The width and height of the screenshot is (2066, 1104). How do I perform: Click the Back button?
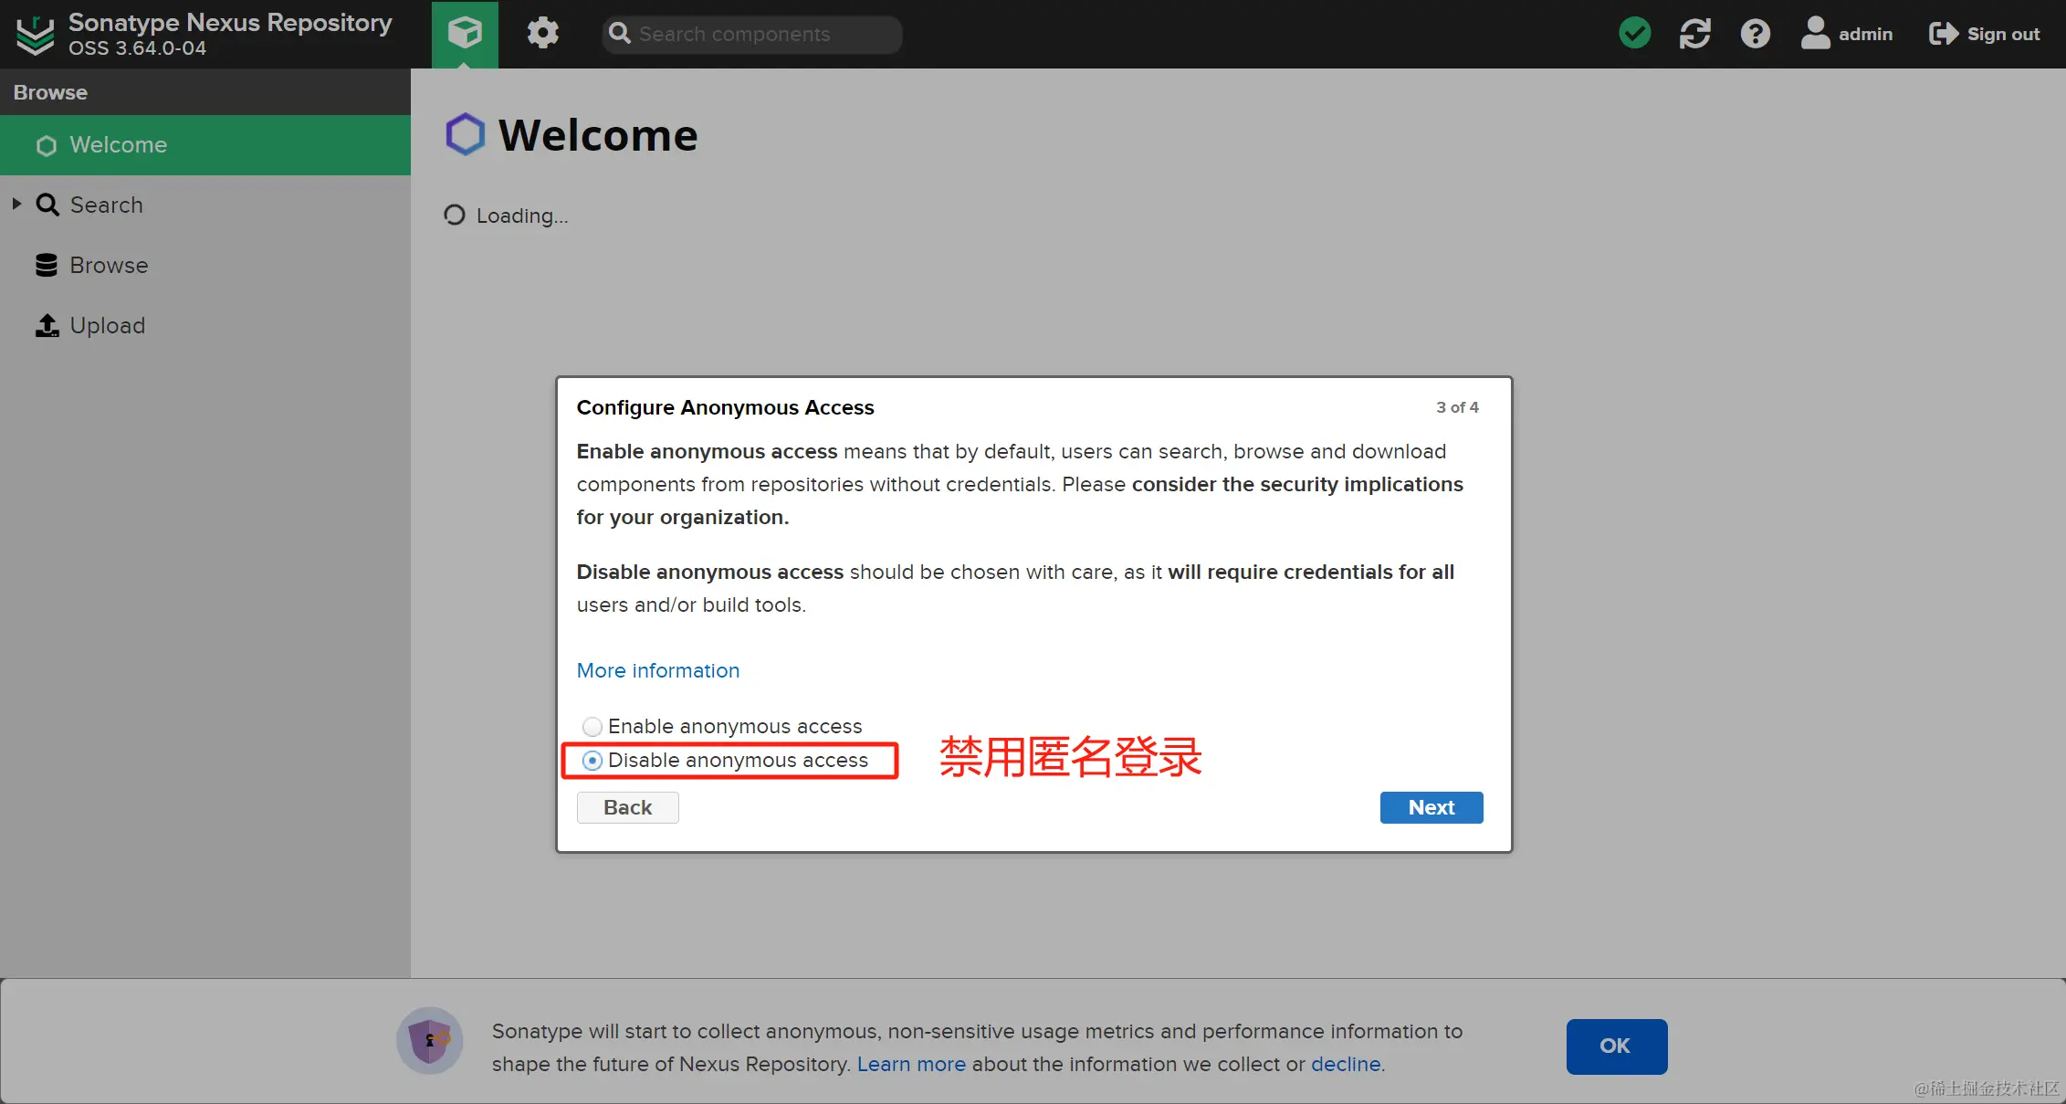(x=627, y=807)
